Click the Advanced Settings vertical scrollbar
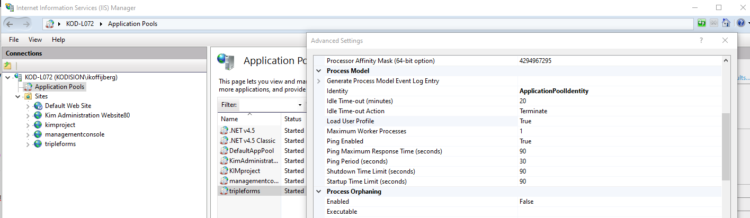The width and height of the screenshot is (750, 218). [x=726, y=148]
